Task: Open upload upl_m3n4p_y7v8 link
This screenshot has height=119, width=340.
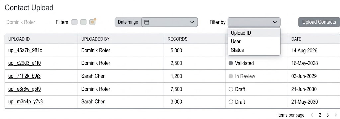Action: tap(25, 102)
